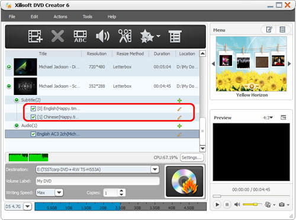Screen dimensions: 296x220
Task: Click the Title column header
Action: pos(43,53)
